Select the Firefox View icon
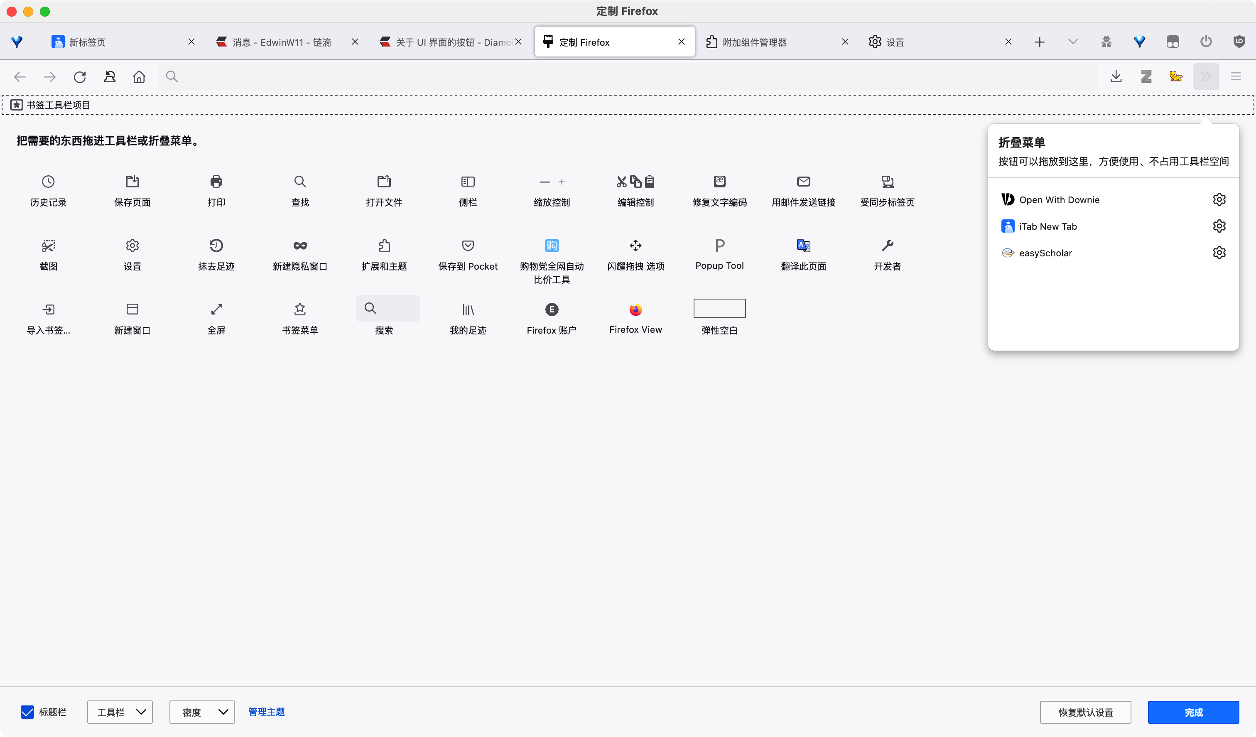This screenshot has height=737, width=1256. point(635,317)
